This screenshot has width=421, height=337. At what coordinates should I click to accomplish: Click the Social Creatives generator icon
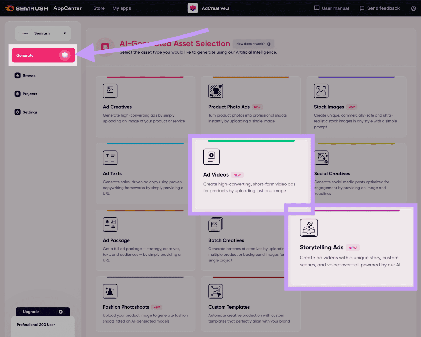click(x=321, y=158)
